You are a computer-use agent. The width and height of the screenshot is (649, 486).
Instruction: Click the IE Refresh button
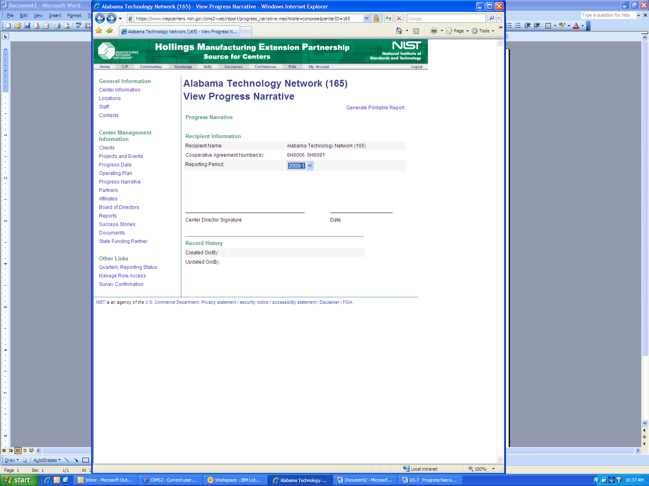(389, 18)
